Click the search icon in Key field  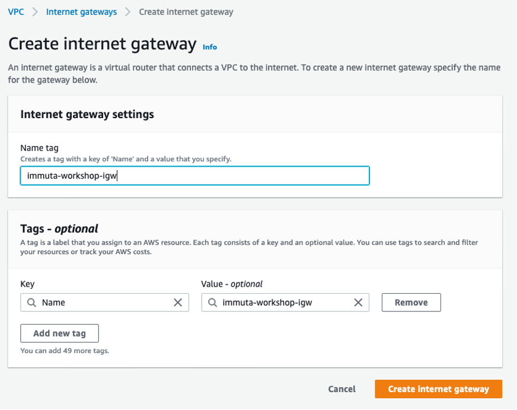pos(31,303)
